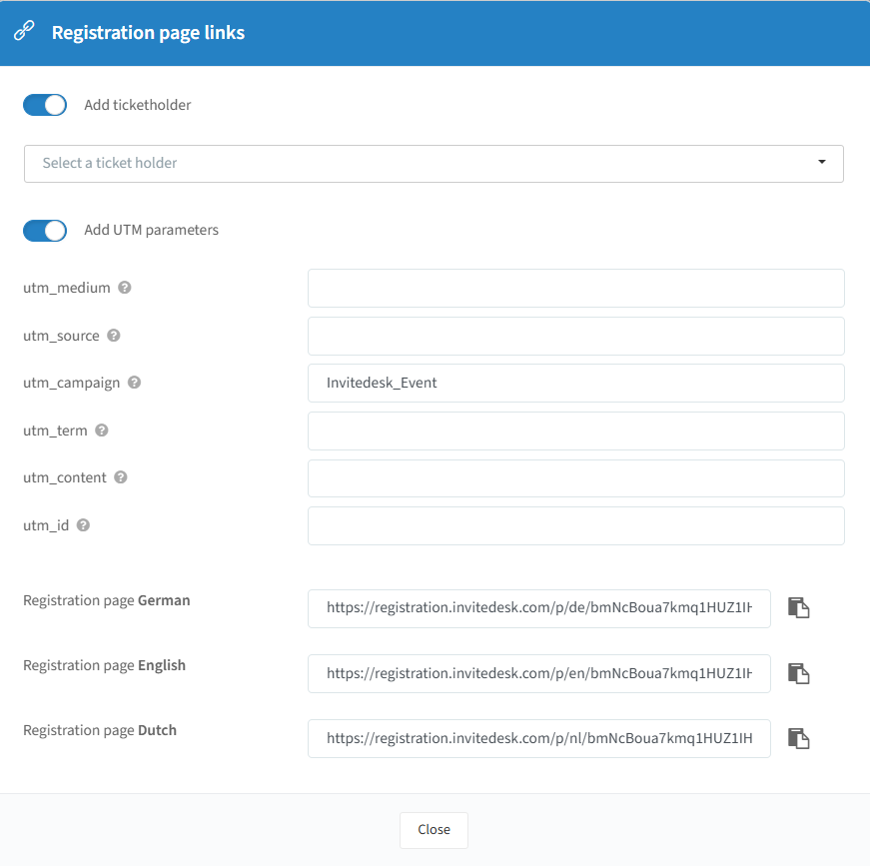Select the Dutch registration URL field

click(x=539, y=738)
